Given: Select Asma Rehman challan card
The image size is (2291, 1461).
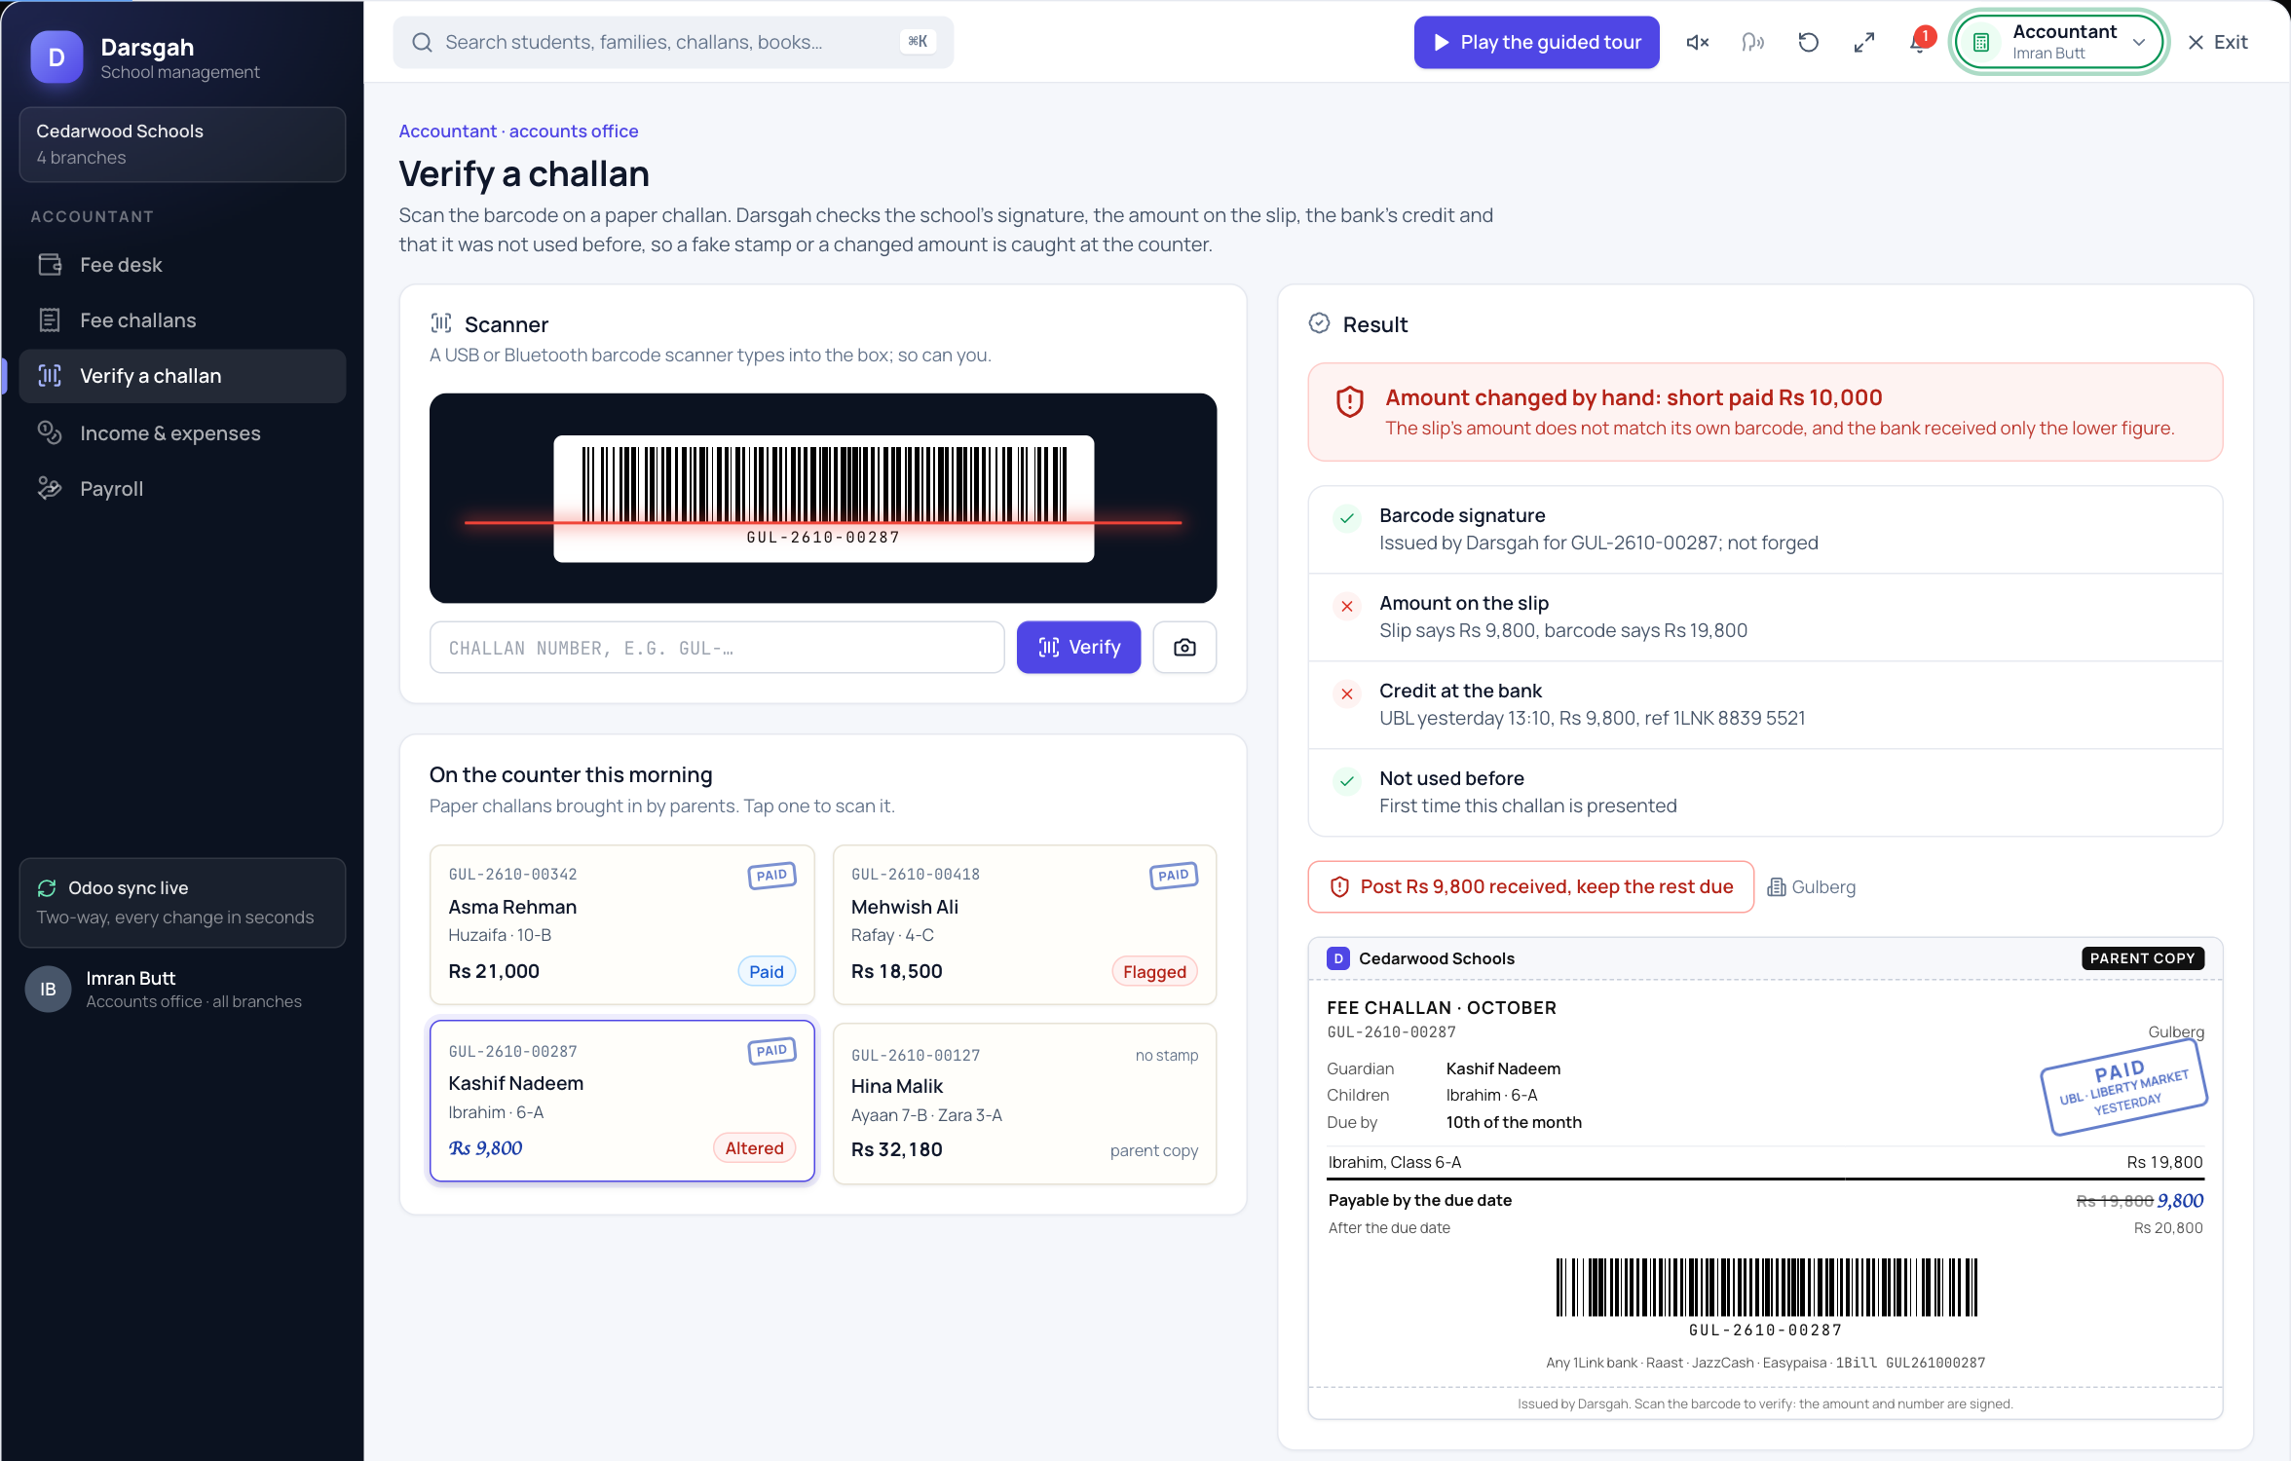Looking at the screenshot, I should pyautogui.click(x=621, y=924).
